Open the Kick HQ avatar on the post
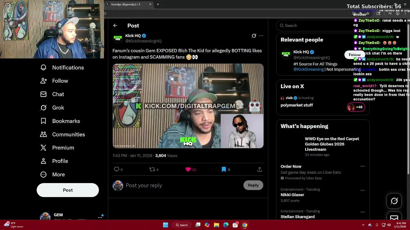The height and width of the screenshot is (230, 410). coord(118,38)
